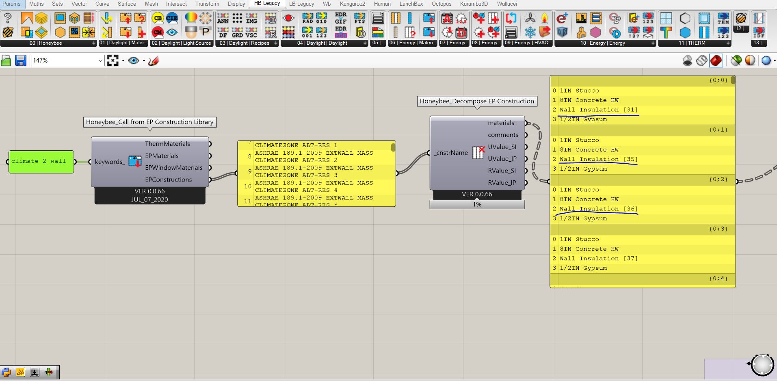
Task: Click the GRD grid-based recipe icon
Action: (237, 32)
